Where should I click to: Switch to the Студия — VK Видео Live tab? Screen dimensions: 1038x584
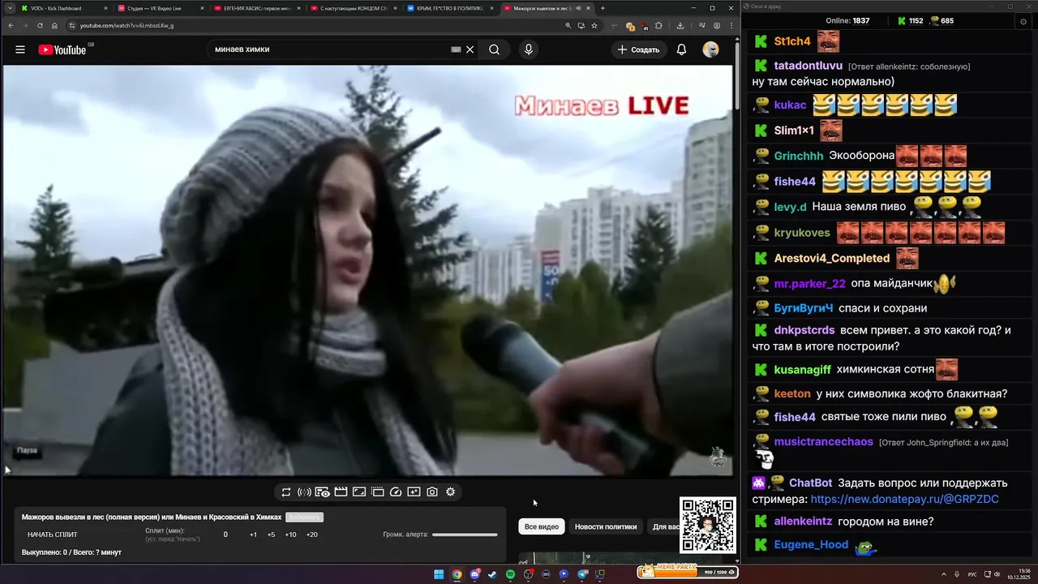[160, 8]
